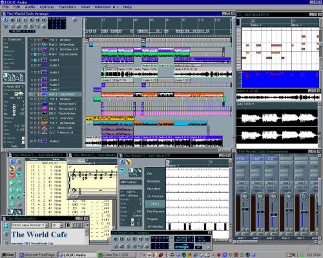Viewport: 323px width, 258px height.
Task: Click the Audio 3 volume fader in Environment mixer
Action: (x=274, y=215)
